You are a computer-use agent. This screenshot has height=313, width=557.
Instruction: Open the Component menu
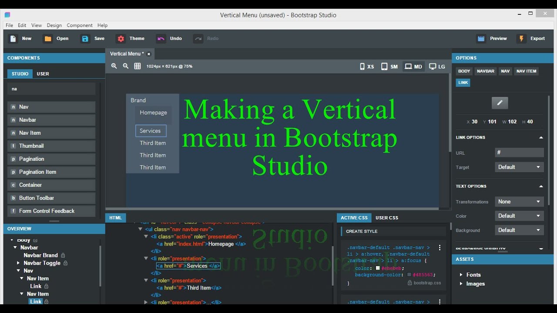[x=80, y=25]
